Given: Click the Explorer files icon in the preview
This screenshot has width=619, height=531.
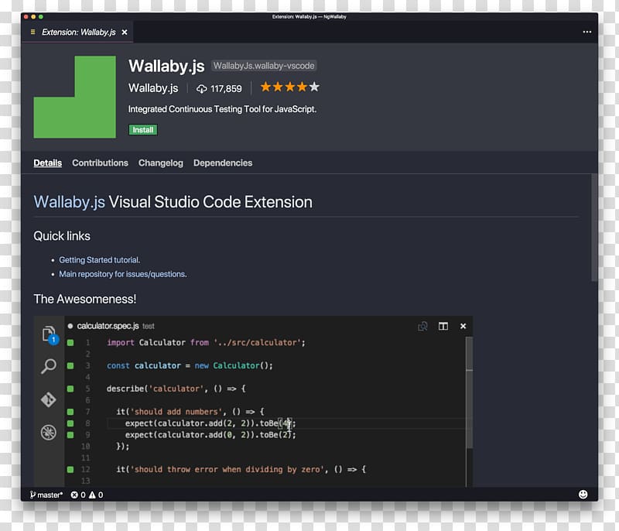Looking at the screenshot, I should 49,334.
